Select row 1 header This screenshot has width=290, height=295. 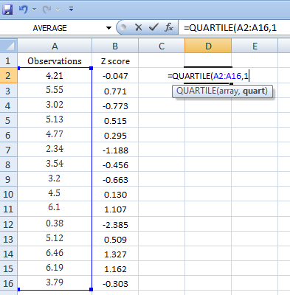pos(9,60)
